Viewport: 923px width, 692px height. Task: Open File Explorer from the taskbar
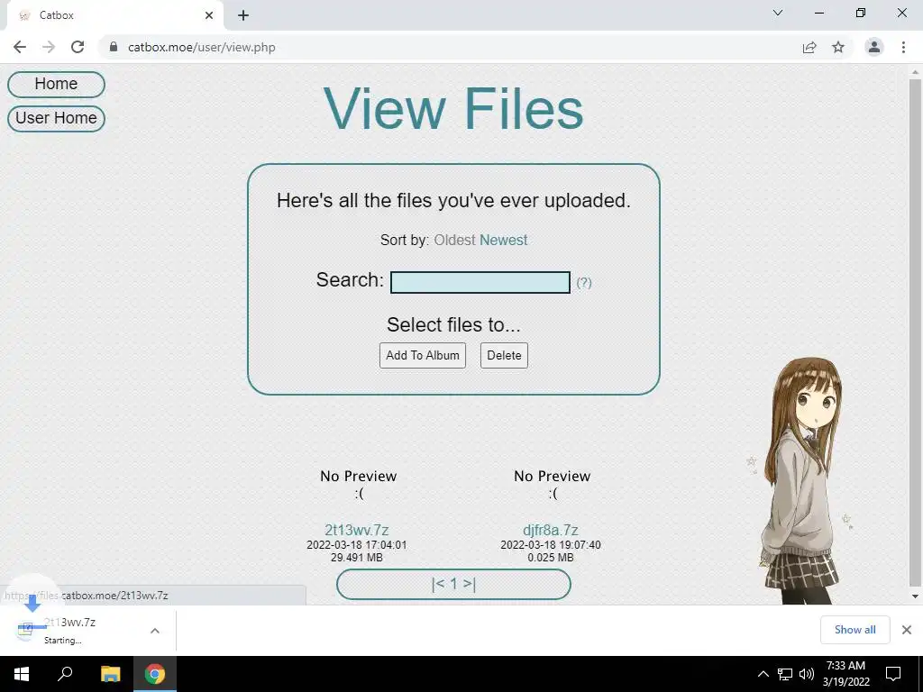(110, 674)
